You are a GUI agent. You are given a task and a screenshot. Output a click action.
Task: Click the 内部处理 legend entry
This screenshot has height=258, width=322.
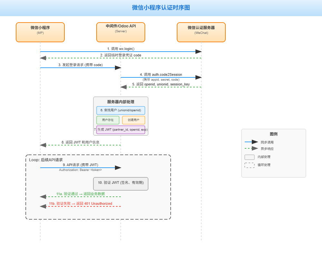264,157
